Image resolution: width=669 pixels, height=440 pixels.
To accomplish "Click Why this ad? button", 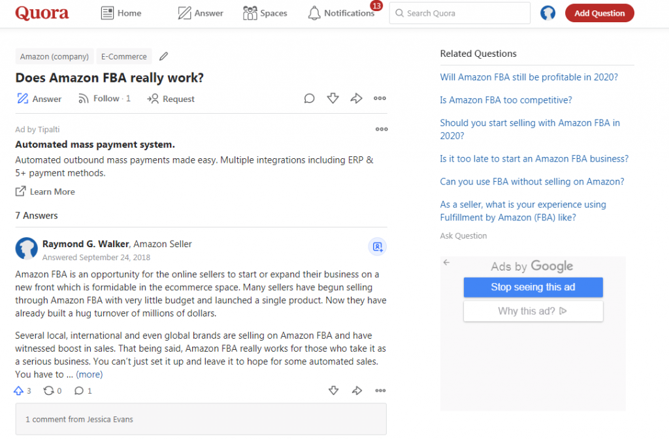I will tap(533, 311).
